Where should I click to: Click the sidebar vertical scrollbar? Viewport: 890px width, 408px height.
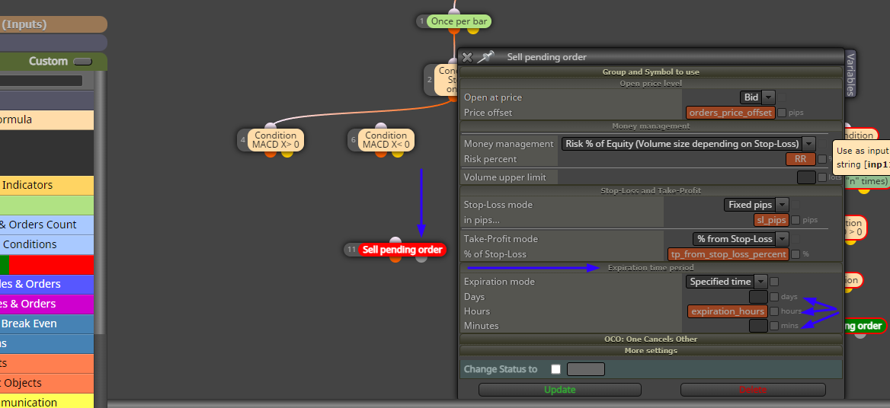101,204
